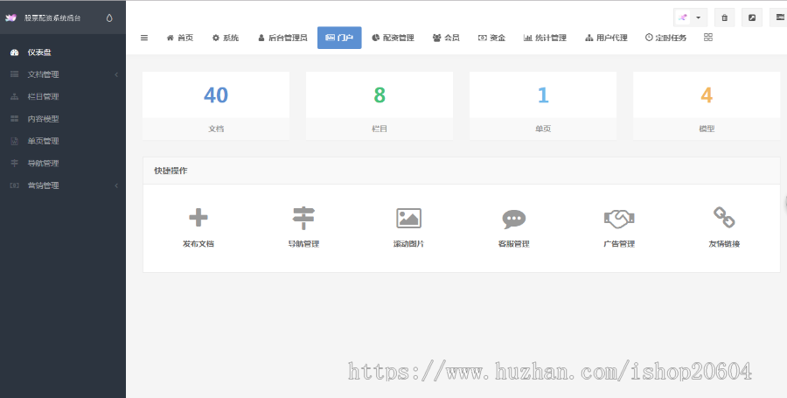The width and height of the screenshot is (787, 398).
Task: Open the 广告管理 handshake shortcut
Action: (x=619, y=227)
